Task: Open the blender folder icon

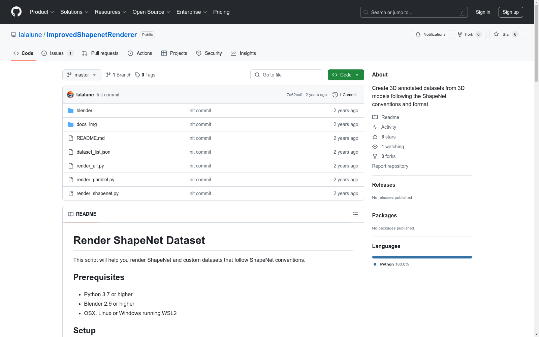Action: [71, 111]
